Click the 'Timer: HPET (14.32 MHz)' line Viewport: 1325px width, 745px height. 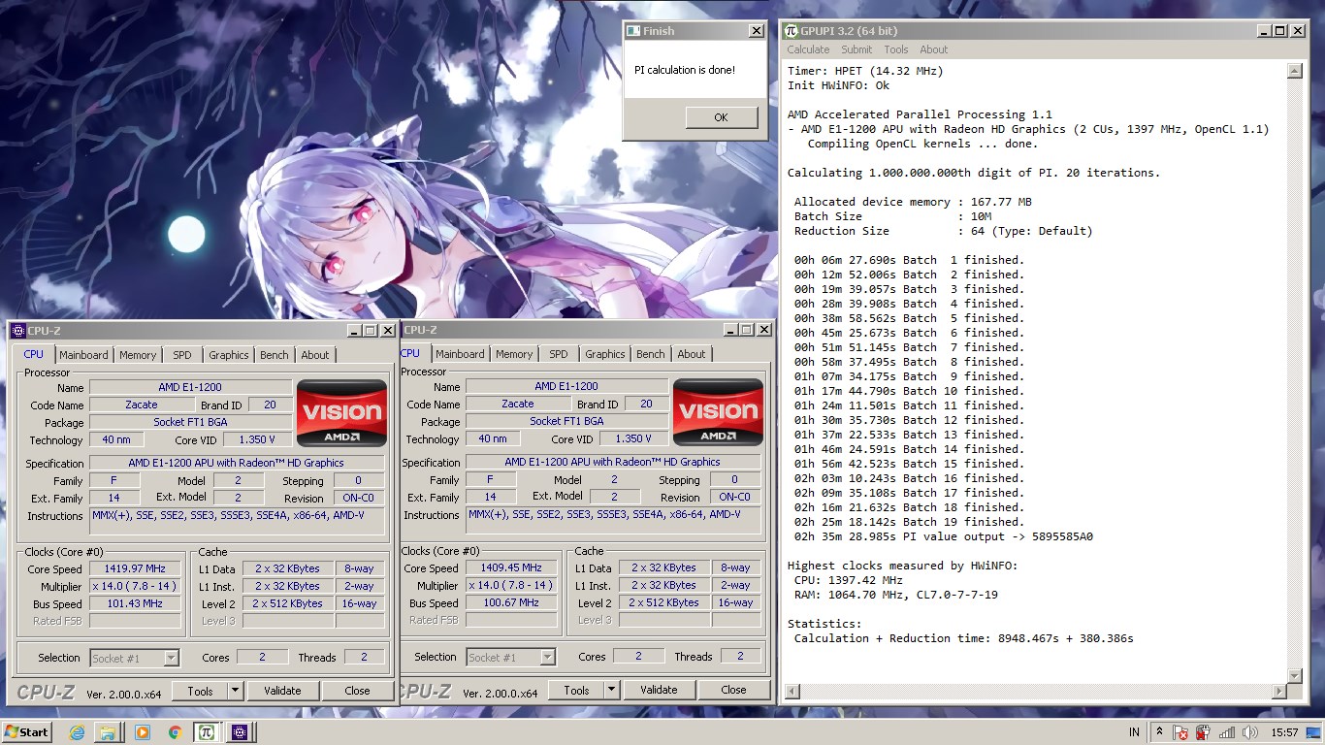pyautogui.click(x=865, y=71)
